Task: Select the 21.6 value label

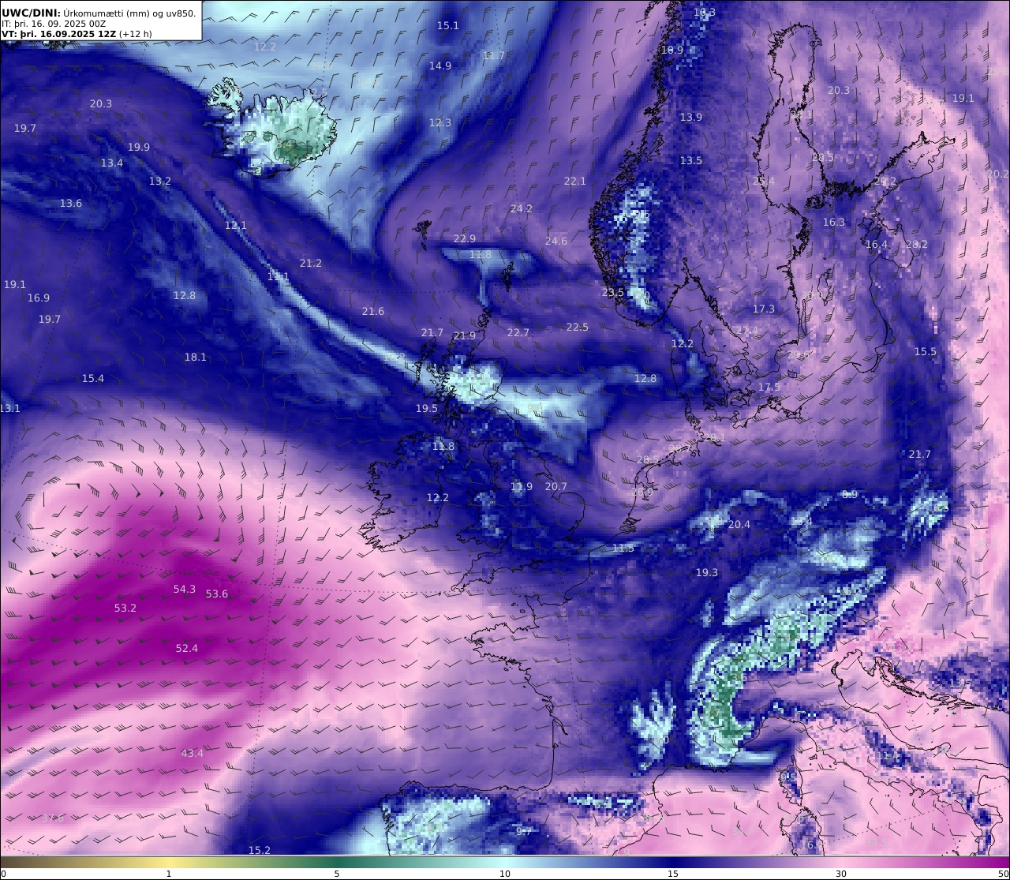Action: point(373,312)
